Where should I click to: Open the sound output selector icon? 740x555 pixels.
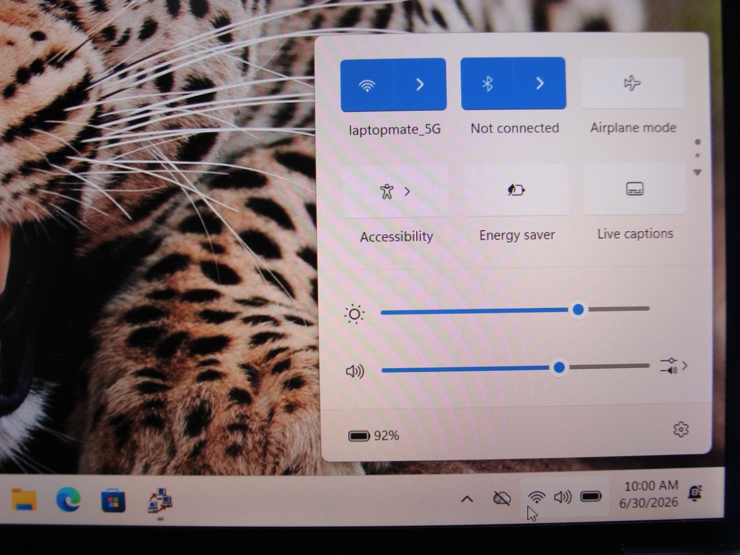pyautogui.click(x=674, y=366)
